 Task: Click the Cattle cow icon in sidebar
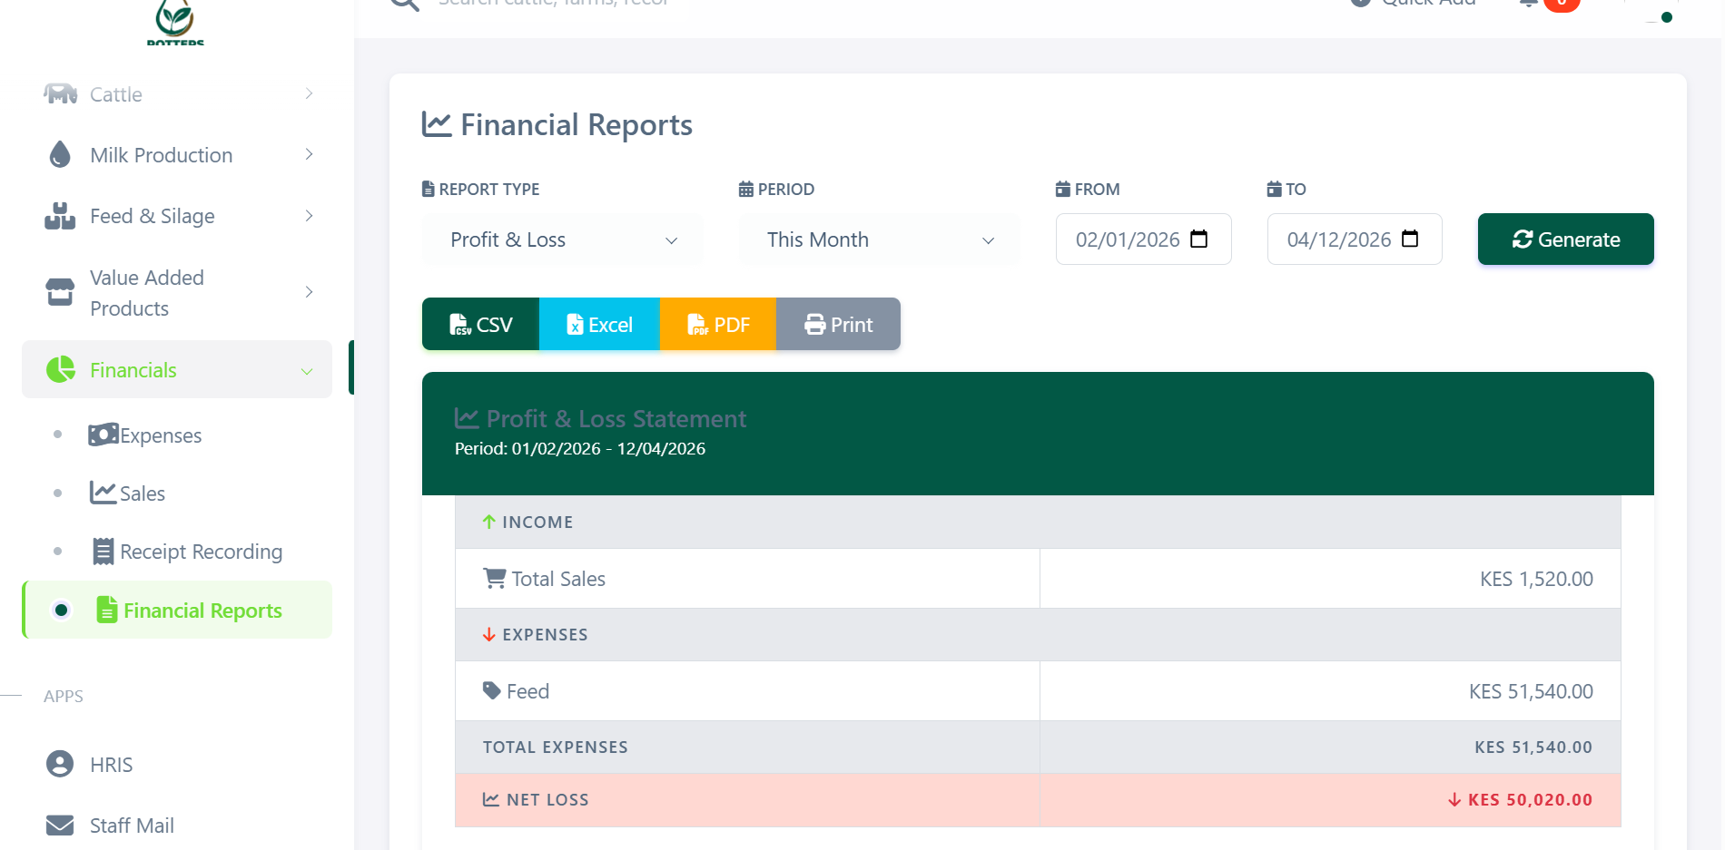61,94
